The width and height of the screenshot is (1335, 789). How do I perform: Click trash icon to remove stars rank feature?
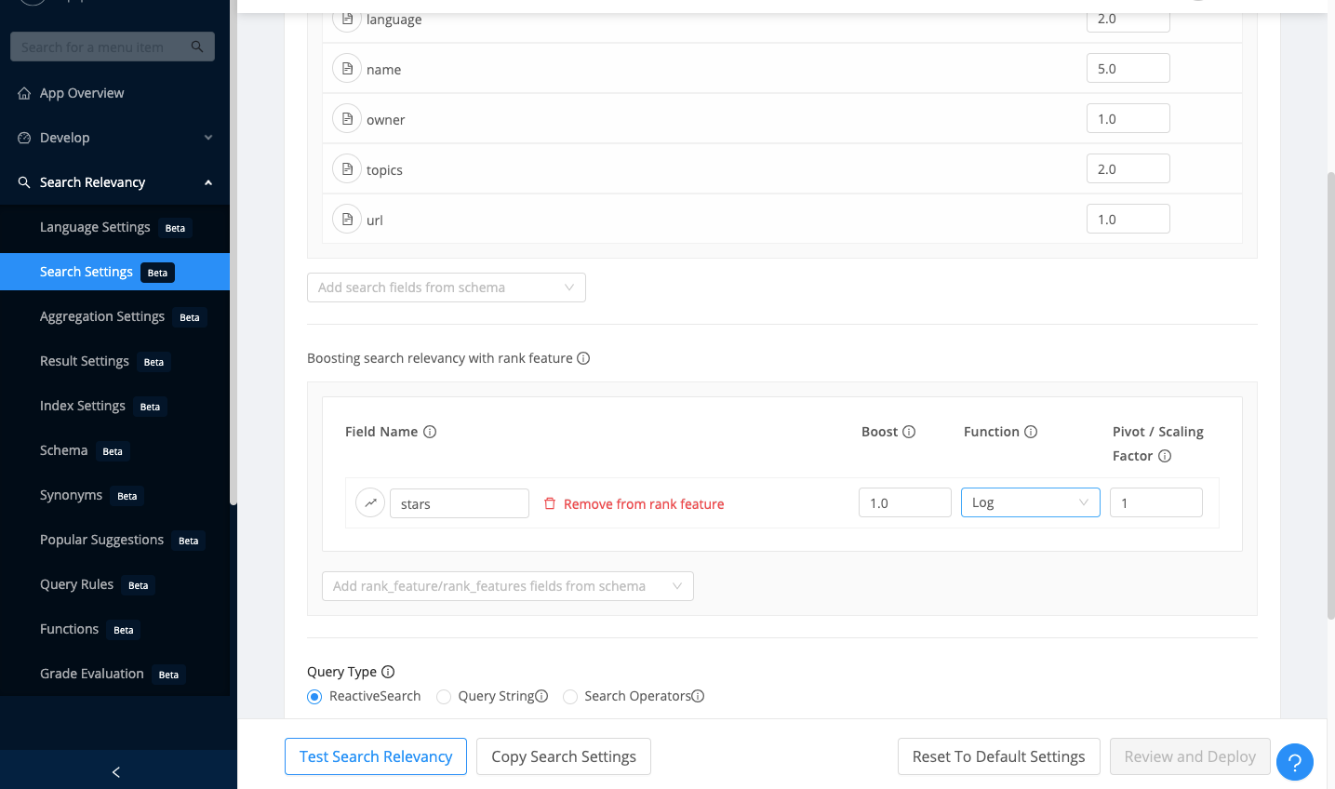click(550, 503)
